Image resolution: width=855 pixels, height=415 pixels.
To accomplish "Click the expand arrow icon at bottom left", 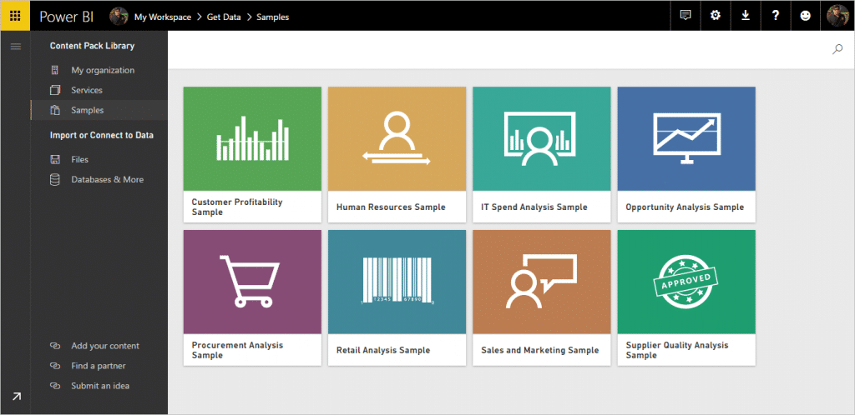I will pos(17,397).
